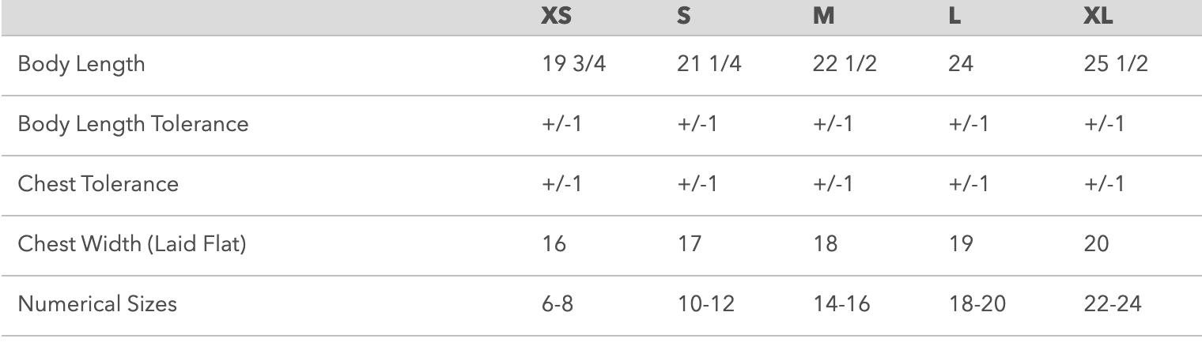Click the 22 1/2 body length cell
The width and height of the screenshot is (1202, 346).
pos(842,64)
